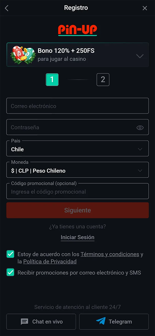This screenshot has height=336, width=155.
Task: Uncheck the receive promotions by email checkbox
Action: pyautogui.click(x=10, y=272)
